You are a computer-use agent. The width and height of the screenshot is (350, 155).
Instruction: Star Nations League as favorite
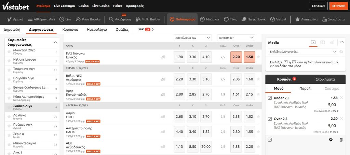coord(9,61)
